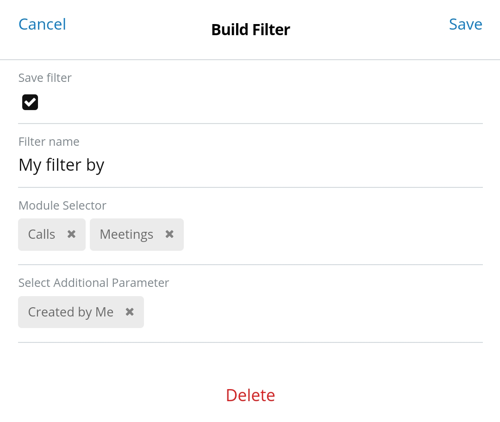Click the remove icon inside Created by Me chip
This screenshot has width=500, height=422.
click(129, 312)
